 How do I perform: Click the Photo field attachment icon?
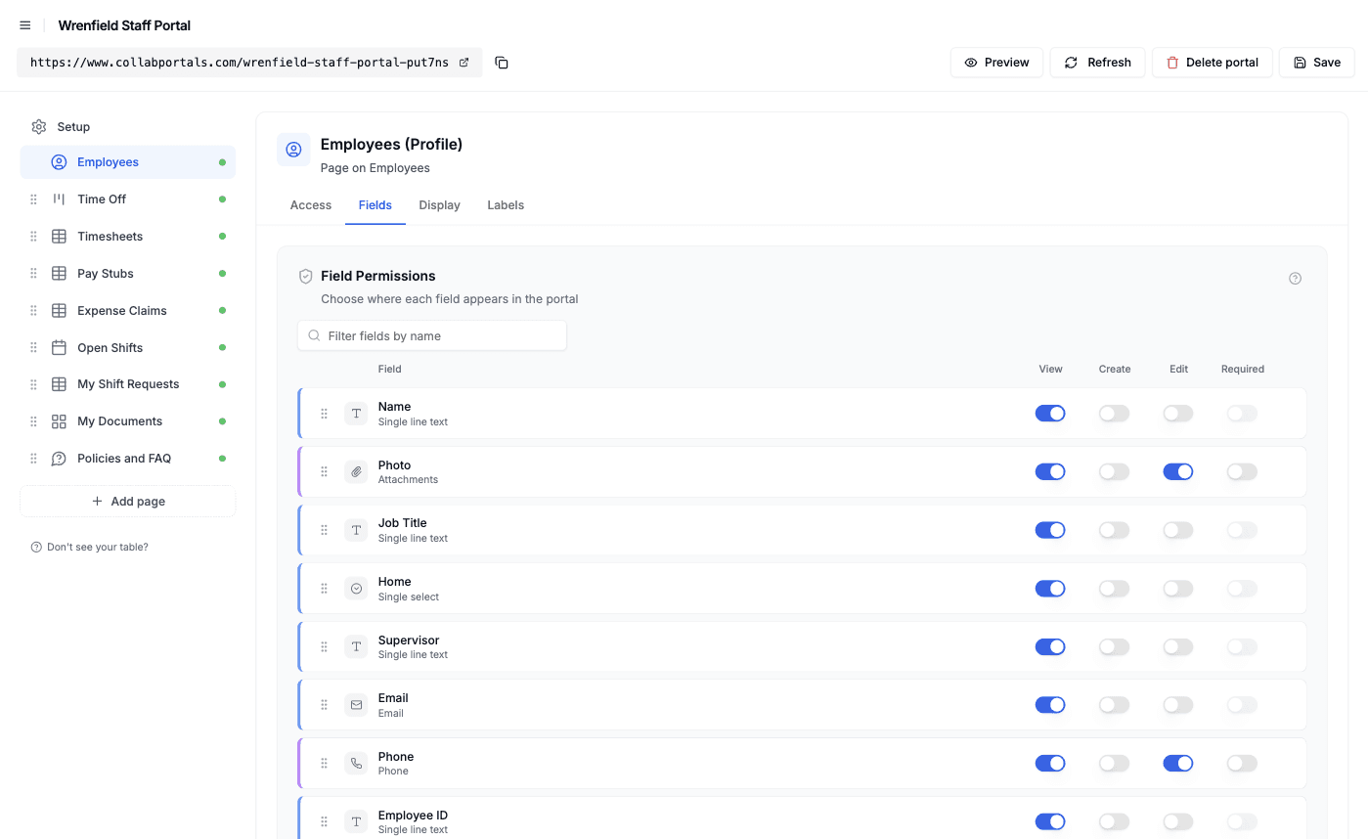click(x=356, y=471)
